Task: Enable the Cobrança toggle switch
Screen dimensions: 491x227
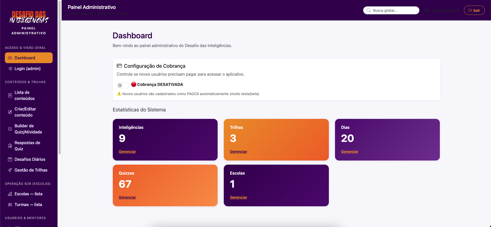Action: [x=123, y=85]
